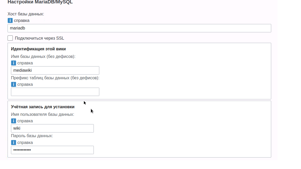
Task: Click the info icon under Префикс таблиц
Action: click(x=14, y=84)
